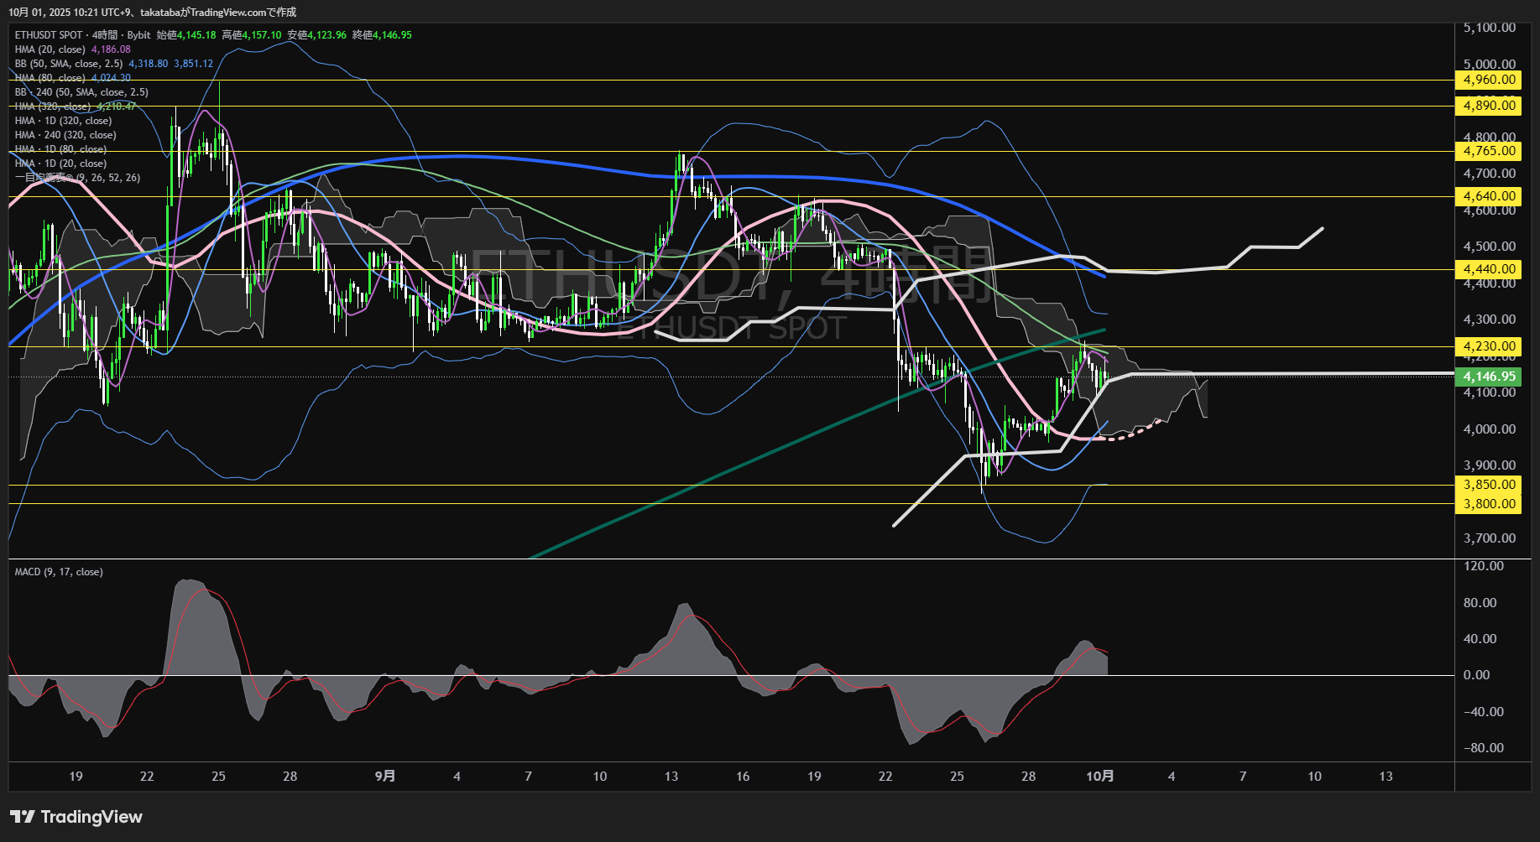
Task: Select the BB (50, SMA, close, 2.5) legend
Action: coord(69,64)
